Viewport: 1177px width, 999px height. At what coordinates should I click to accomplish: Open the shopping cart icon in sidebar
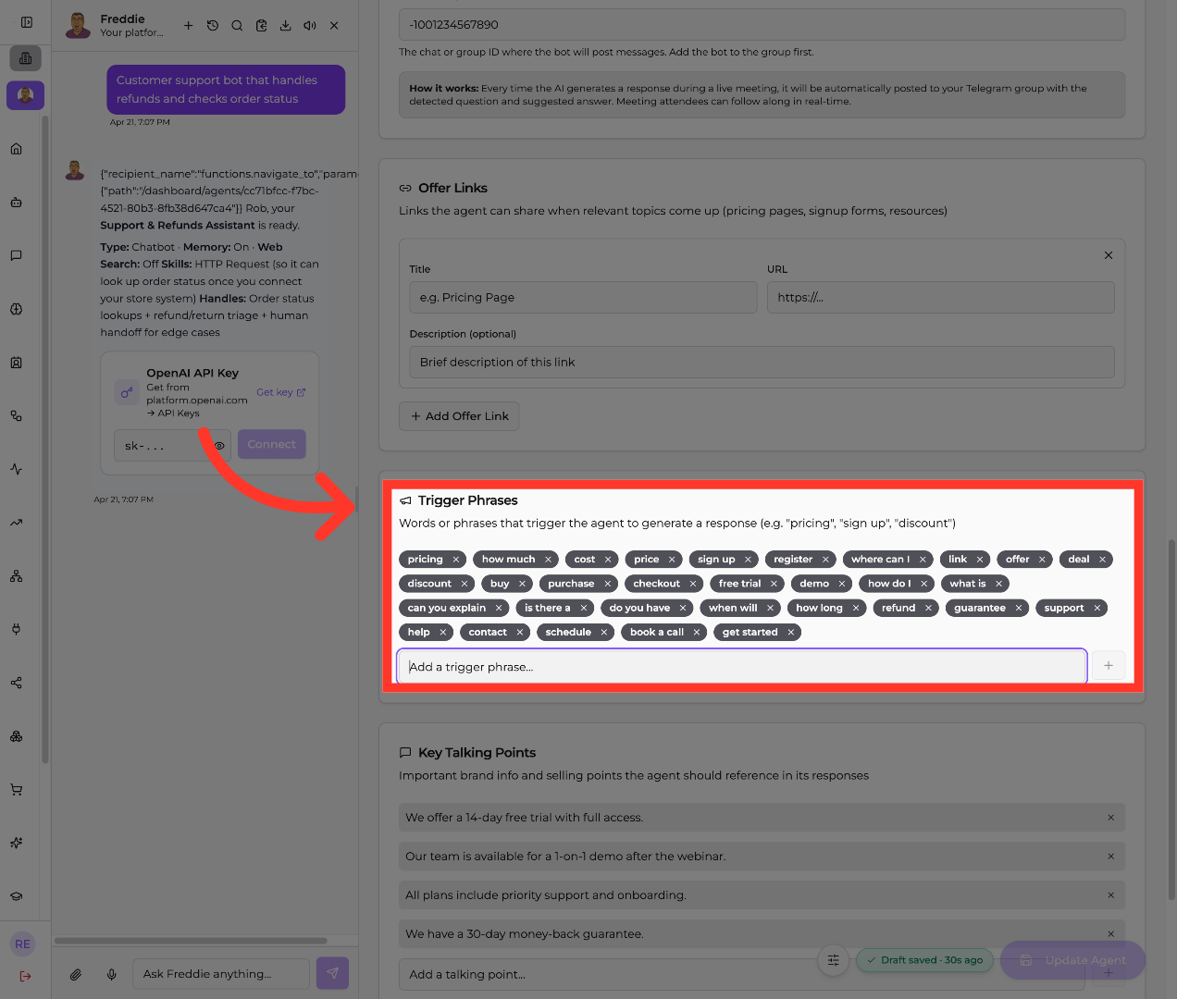coord(17,790)
